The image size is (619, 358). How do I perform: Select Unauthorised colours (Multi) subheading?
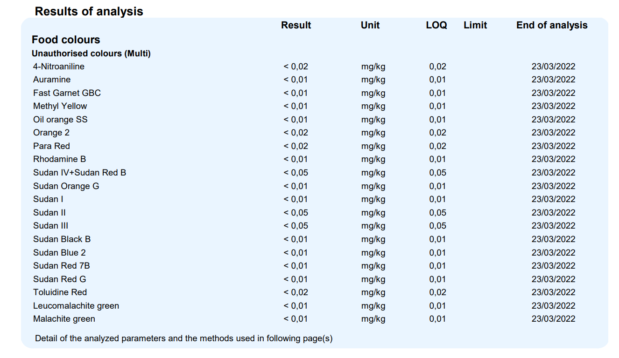point(91,54)
